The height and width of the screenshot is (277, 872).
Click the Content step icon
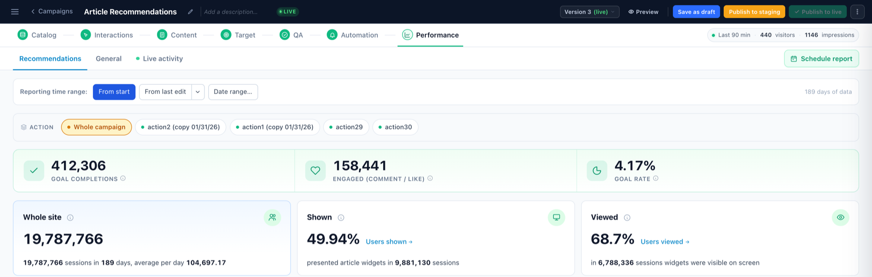[x=162, y=35]
